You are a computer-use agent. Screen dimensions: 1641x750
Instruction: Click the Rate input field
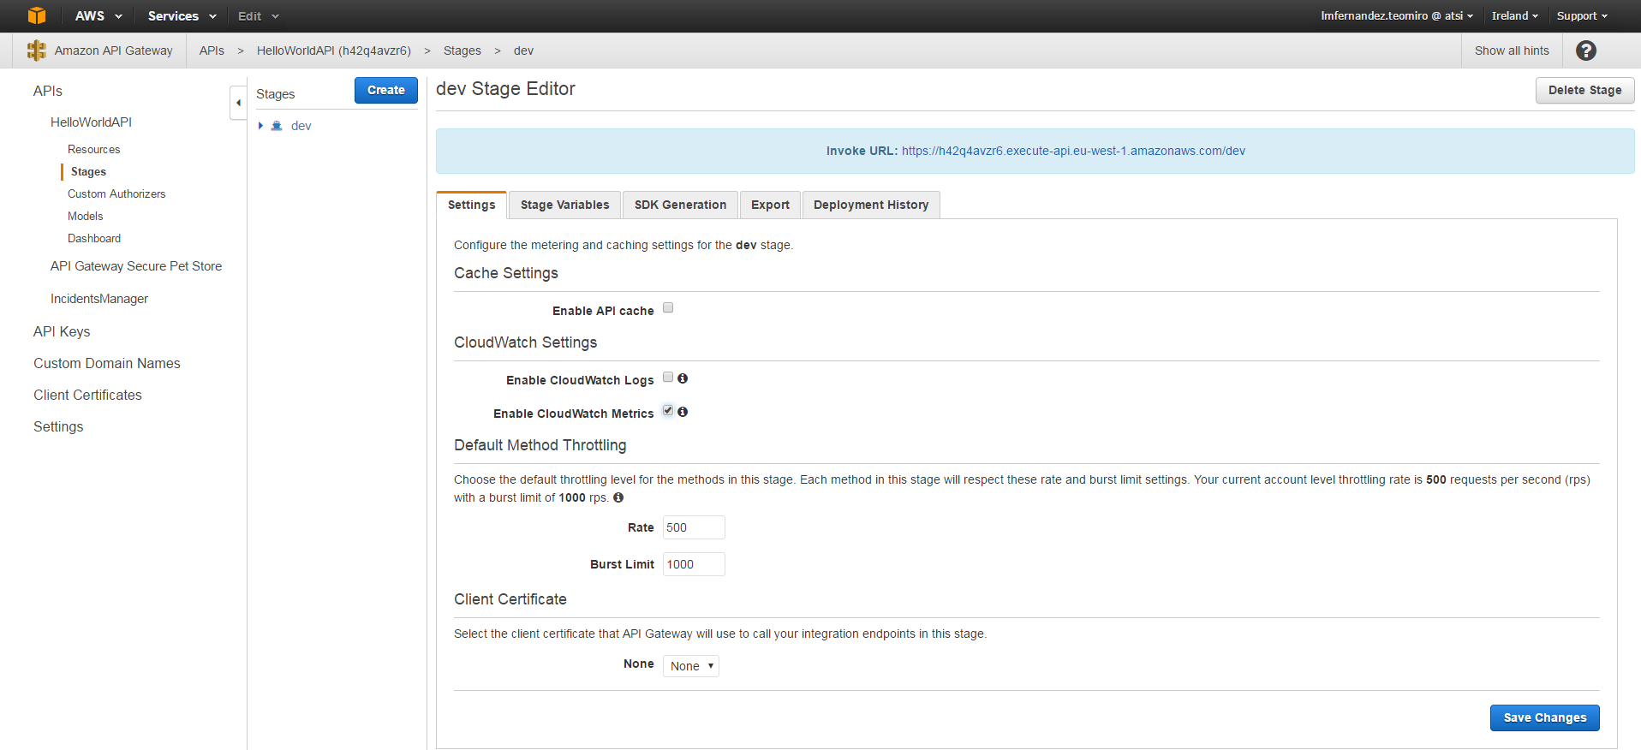coord(694,527)
